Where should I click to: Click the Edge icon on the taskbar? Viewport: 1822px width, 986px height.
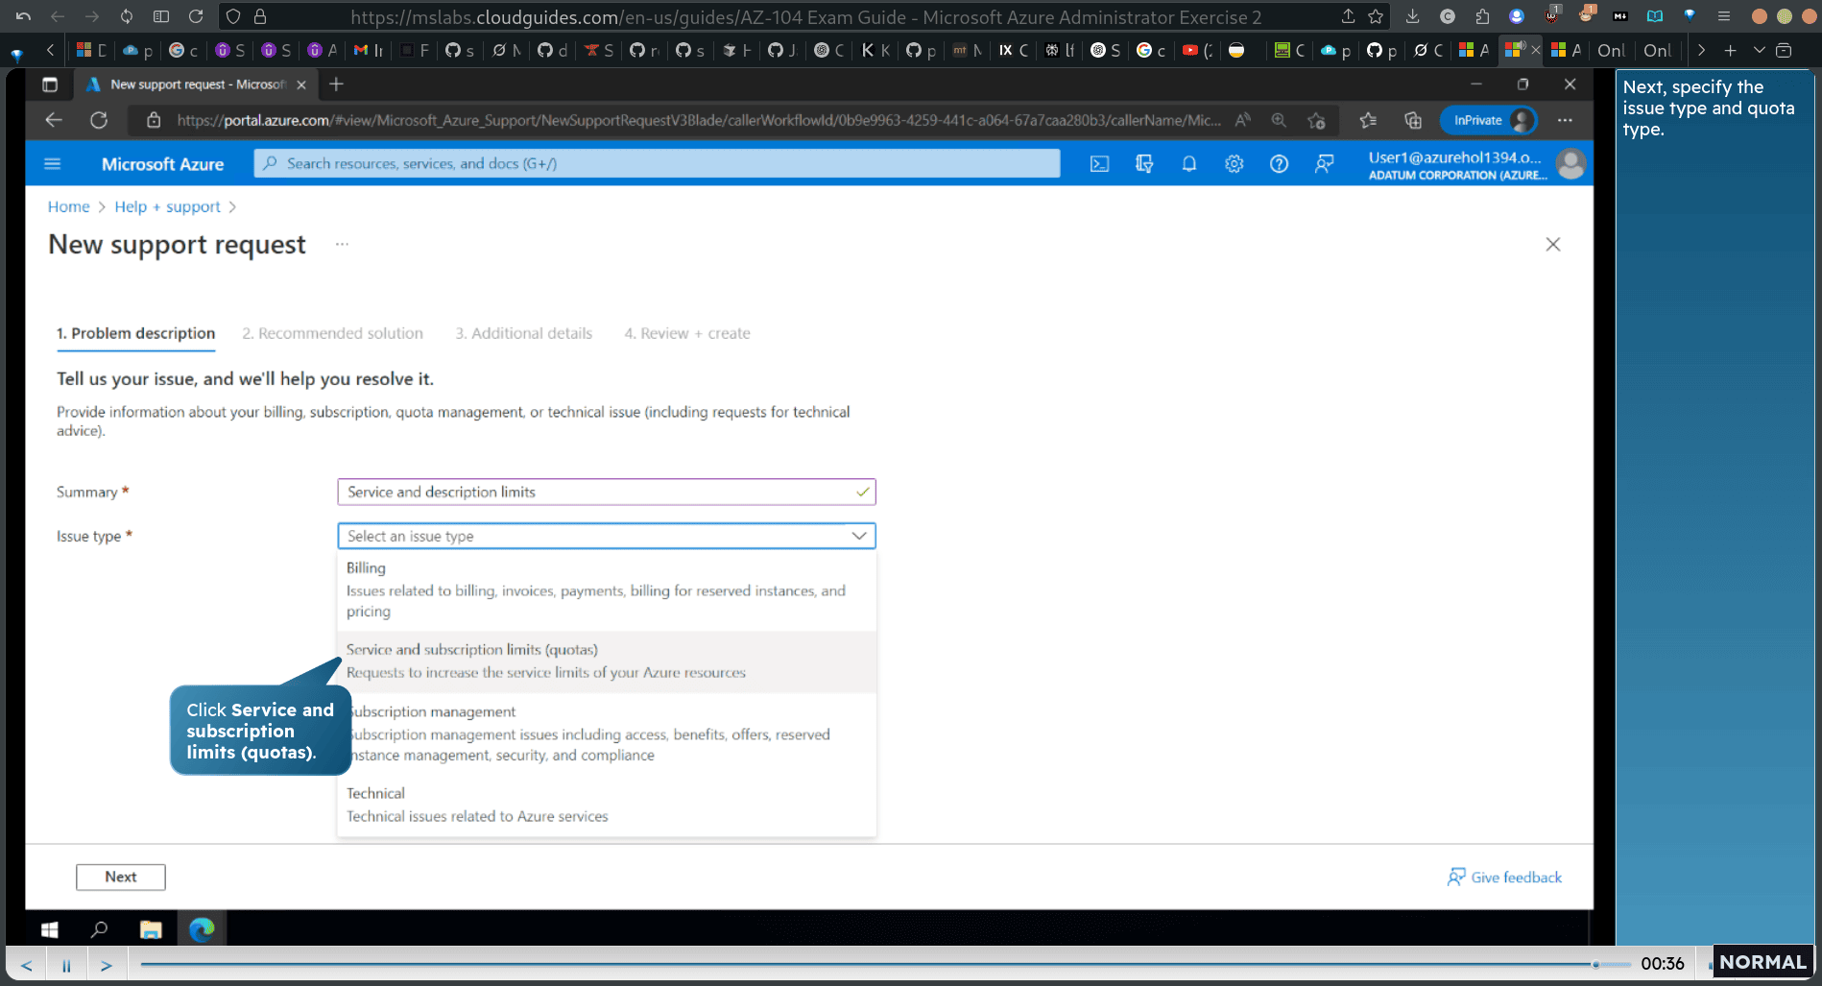(202, 929)
